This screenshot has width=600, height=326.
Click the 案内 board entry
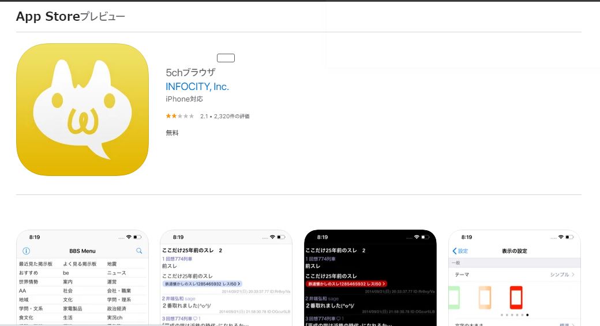pos(67,282)
